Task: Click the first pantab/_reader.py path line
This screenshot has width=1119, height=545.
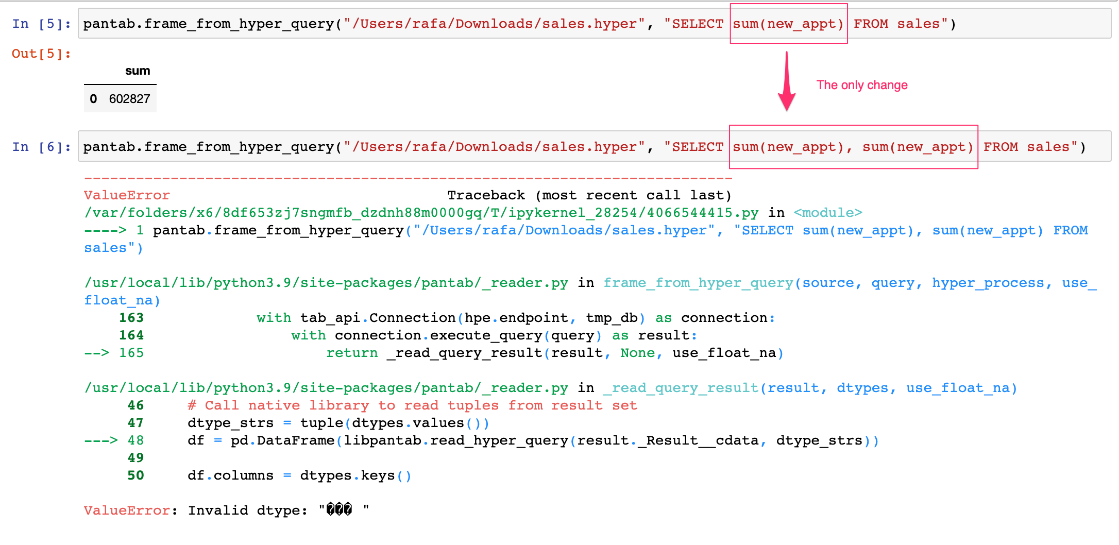Action: tap(326, 283)
